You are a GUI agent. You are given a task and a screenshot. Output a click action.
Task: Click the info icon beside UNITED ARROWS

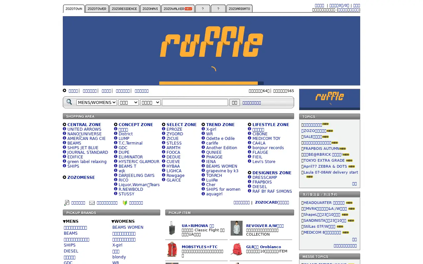point(64,129)
